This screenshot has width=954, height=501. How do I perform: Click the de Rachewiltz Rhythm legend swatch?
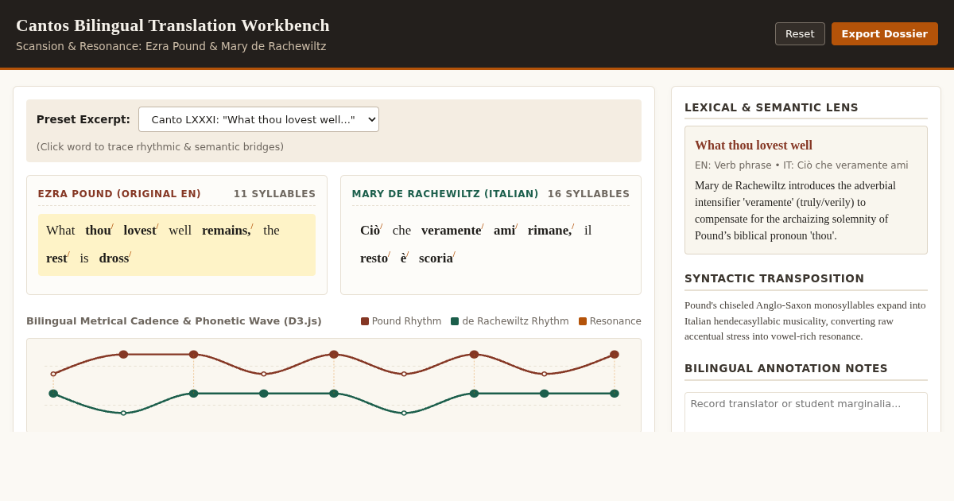455,321
